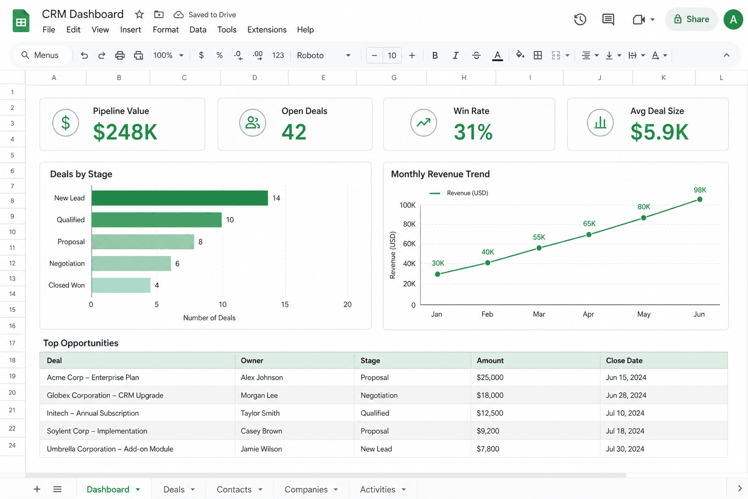Decrease font size with minus button
Viewport: 748px width, 499px height.
[x=374, y=56]
